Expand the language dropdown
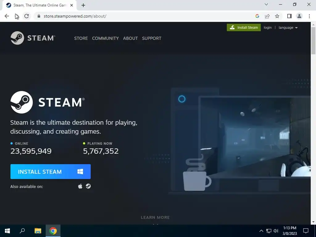 [288, 27]
